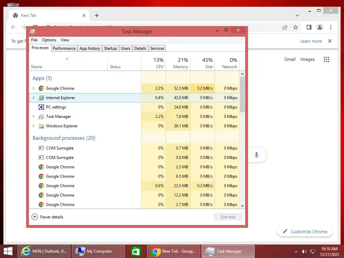This screenshot has width=344, height=258.
Task: Switch to the App history tab
Action: pos(90,48)
